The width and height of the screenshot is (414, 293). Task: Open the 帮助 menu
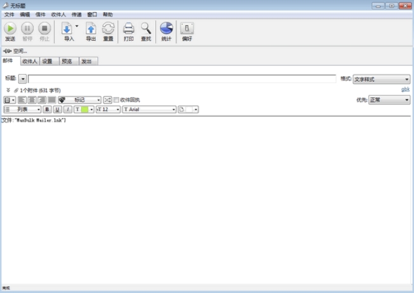[108, 15]
